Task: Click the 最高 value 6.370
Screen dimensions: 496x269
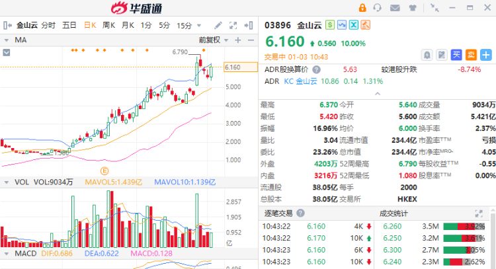Action: click(329, 104)
